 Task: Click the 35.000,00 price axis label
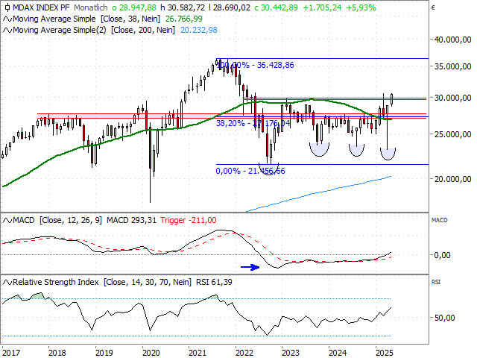[452, 66]
